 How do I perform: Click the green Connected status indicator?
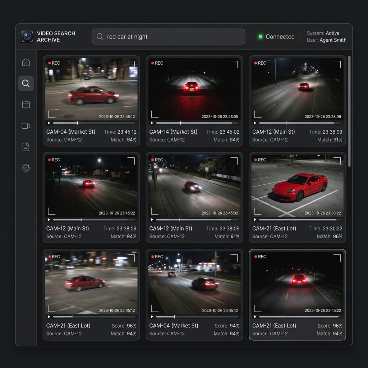coord(261,37)
